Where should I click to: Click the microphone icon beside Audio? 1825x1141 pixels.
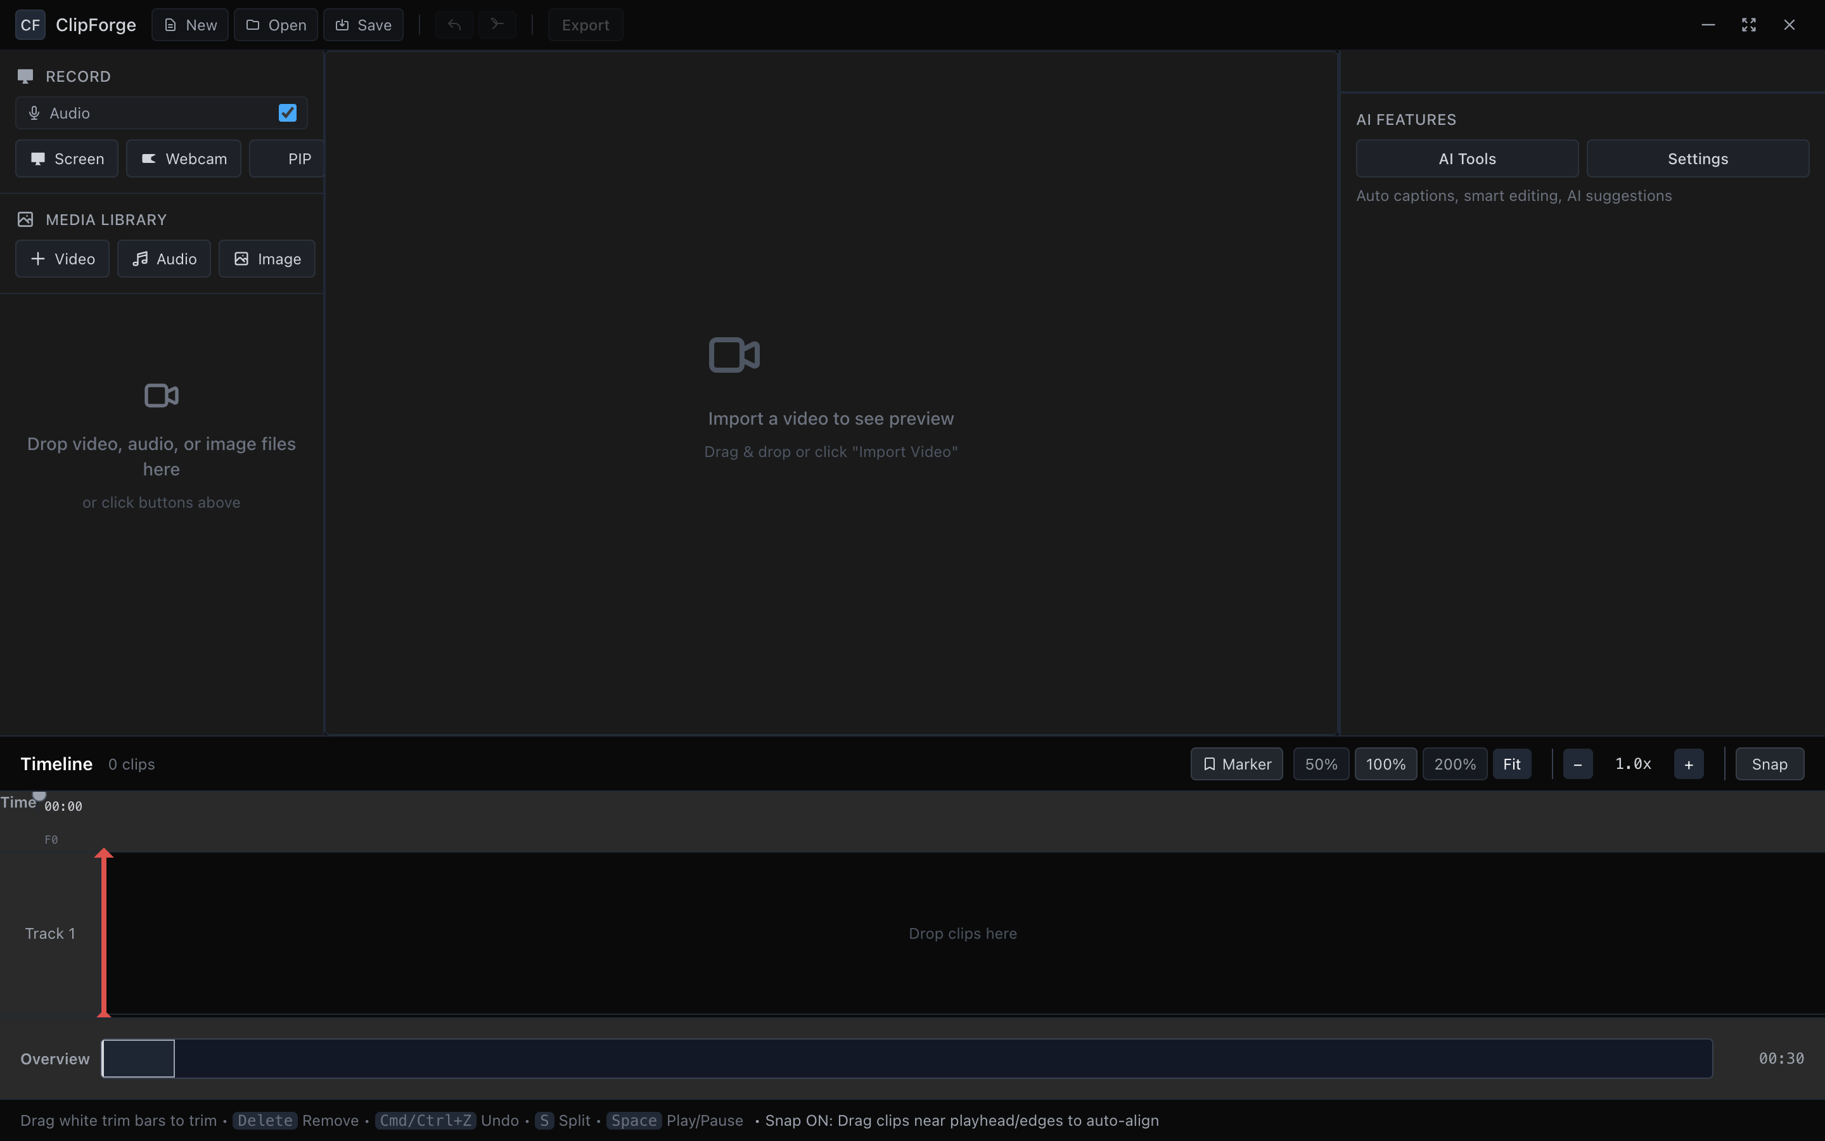(x=34, y=113)
